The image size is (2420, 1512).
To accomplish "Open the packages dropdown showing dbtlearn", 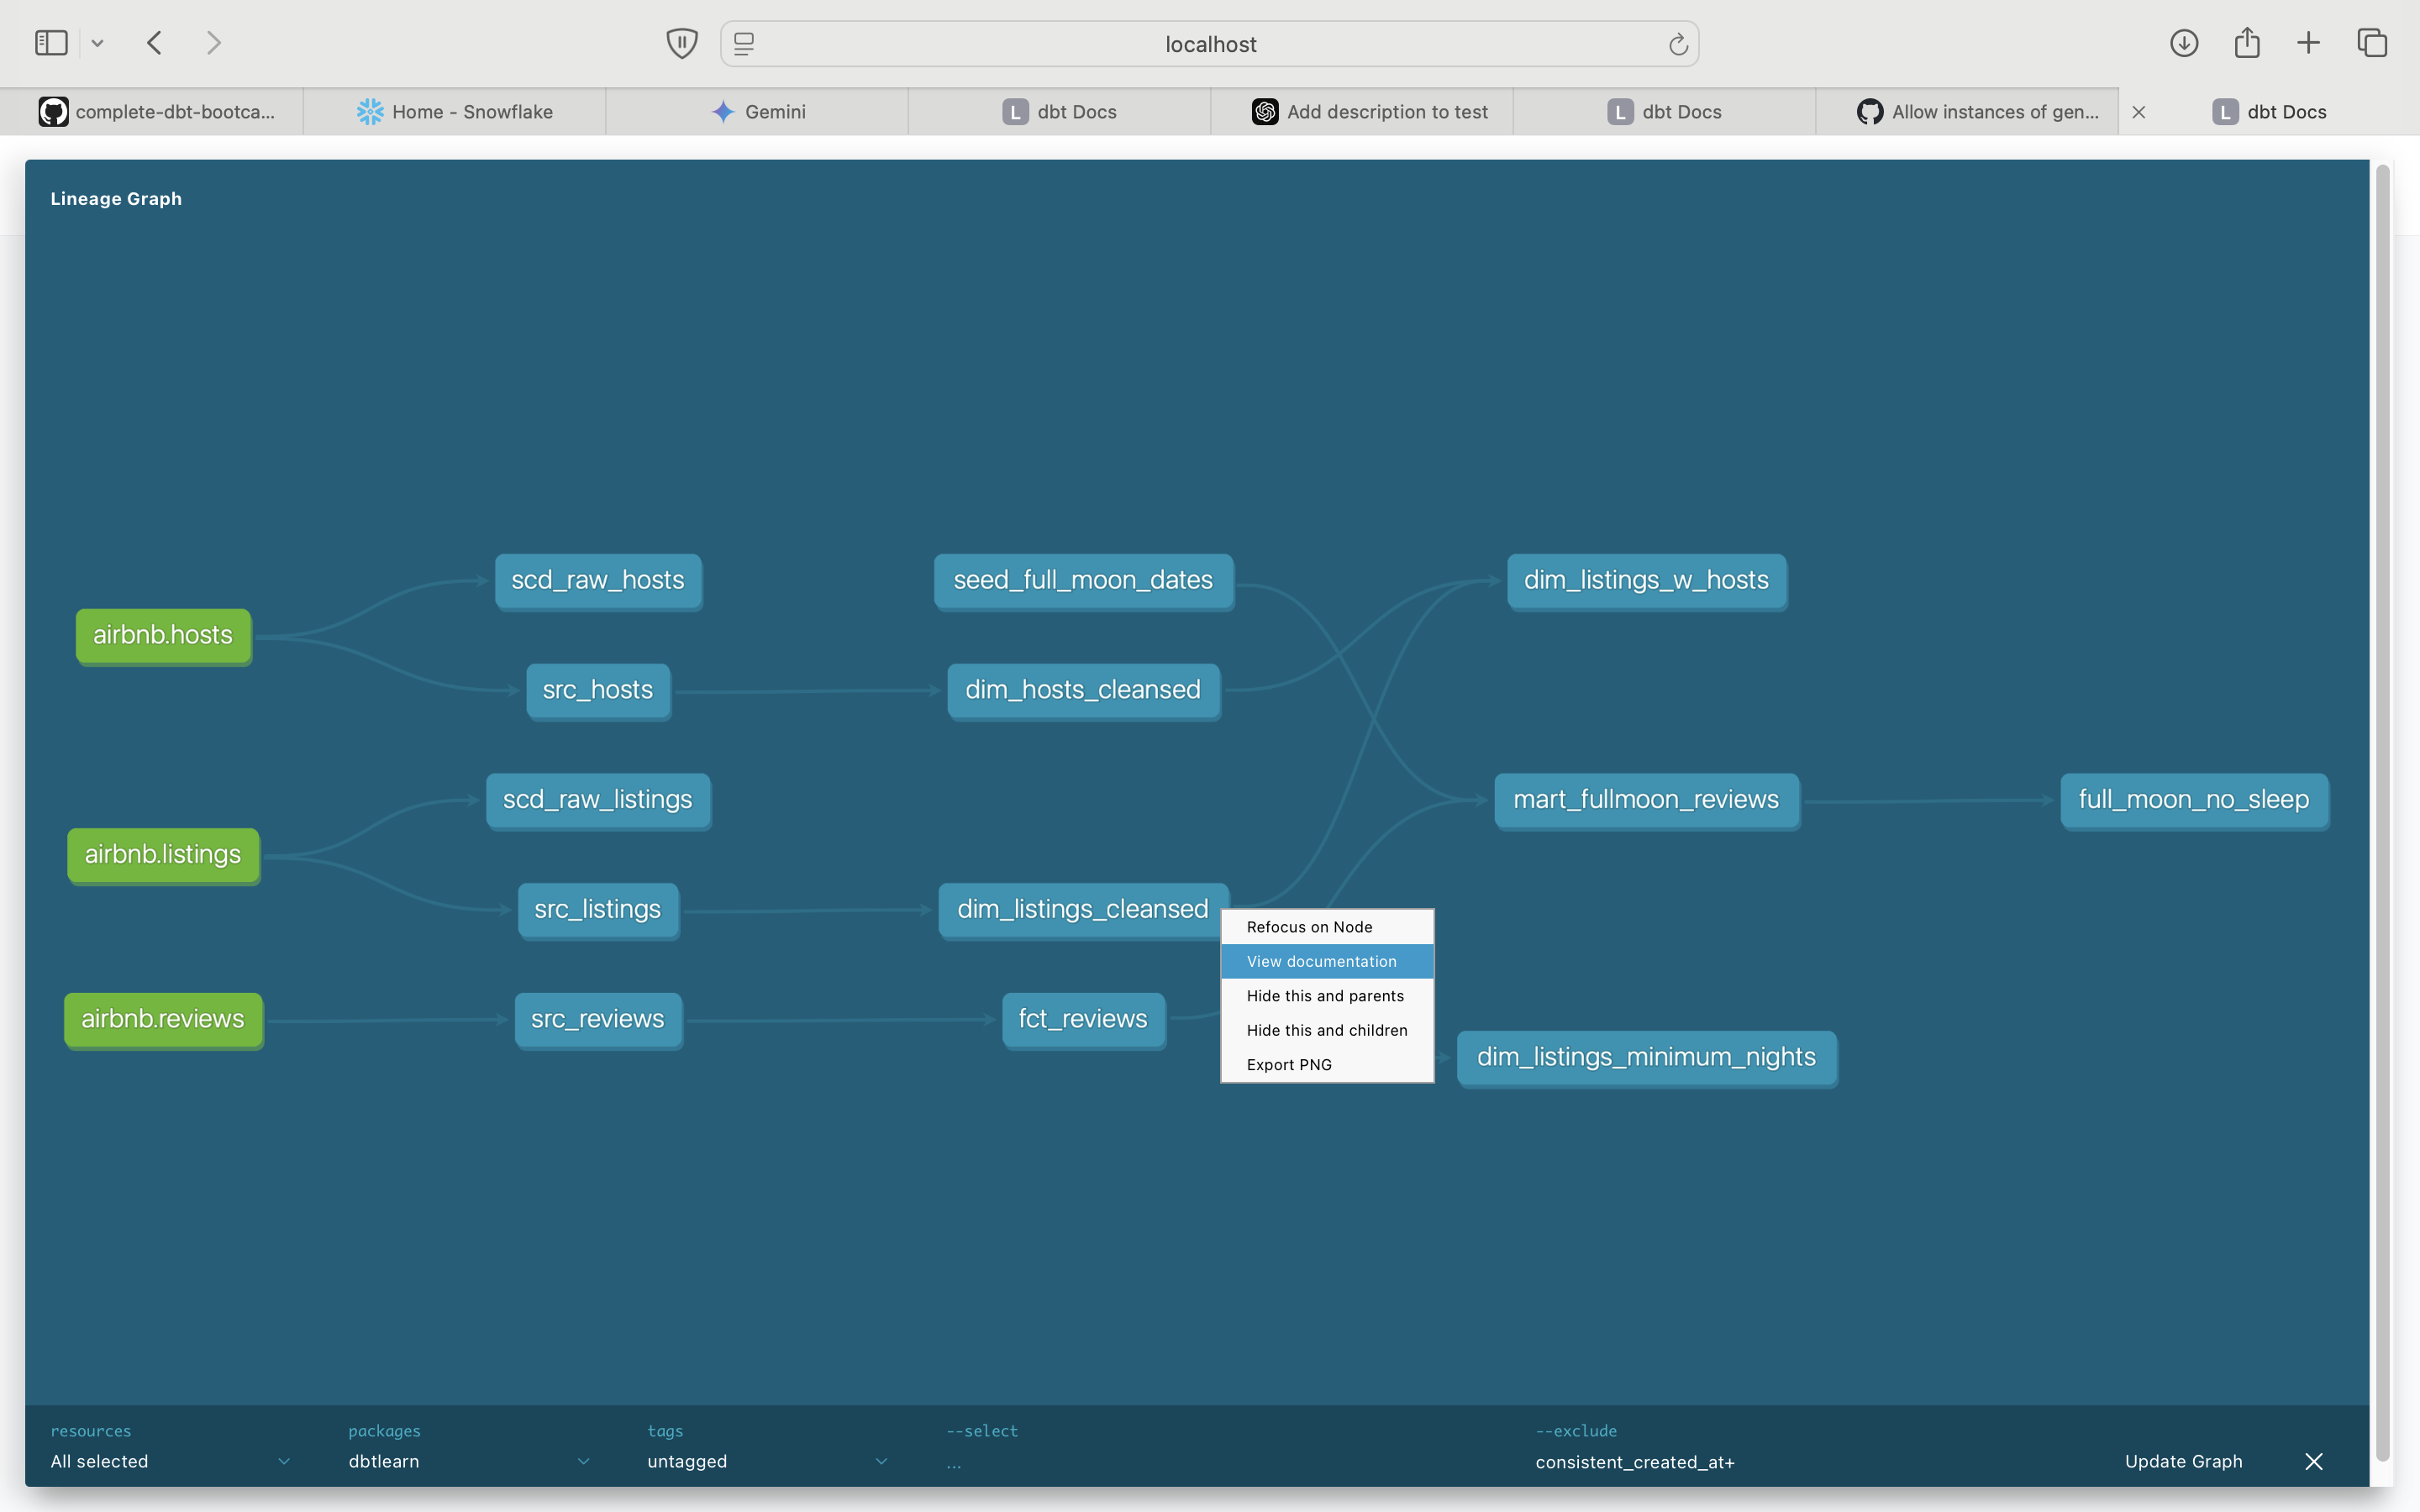I will [584, 1461].
